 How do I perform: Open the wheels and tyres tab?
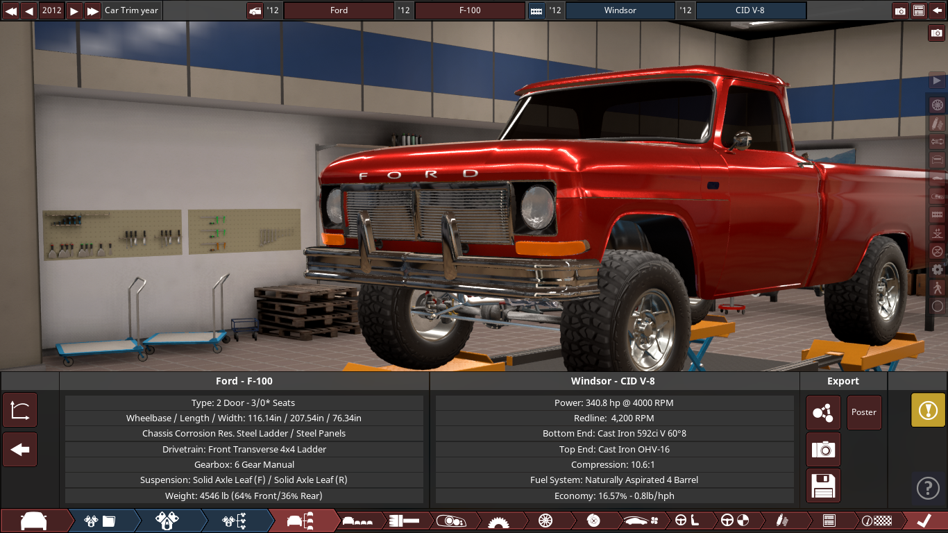point(545,521)
